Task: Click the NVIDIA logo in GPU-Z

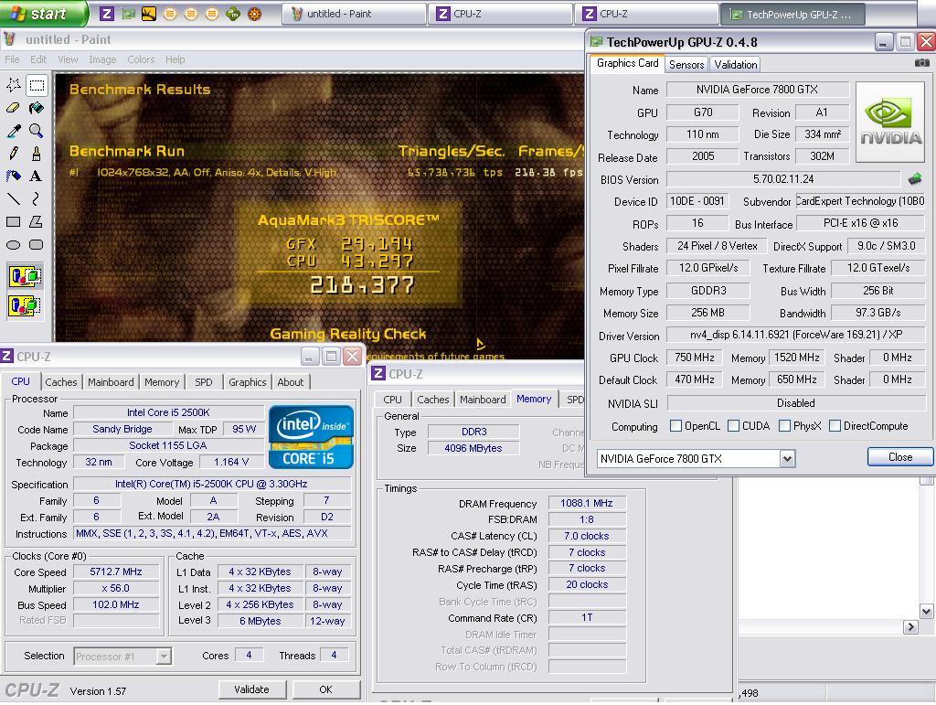Action: coord(890,123)
